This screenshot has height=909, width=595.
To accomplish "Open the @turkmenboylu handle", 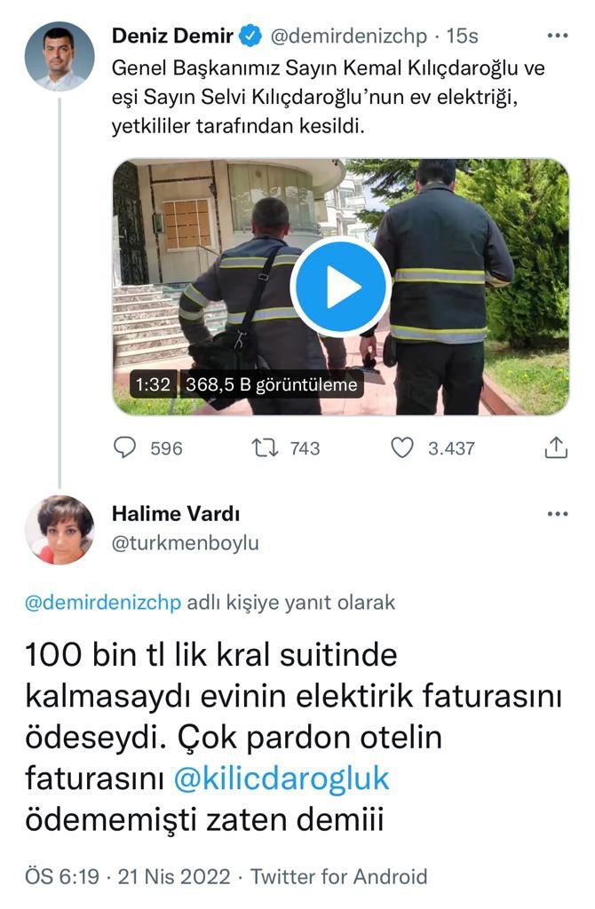I will pos(185,543).
